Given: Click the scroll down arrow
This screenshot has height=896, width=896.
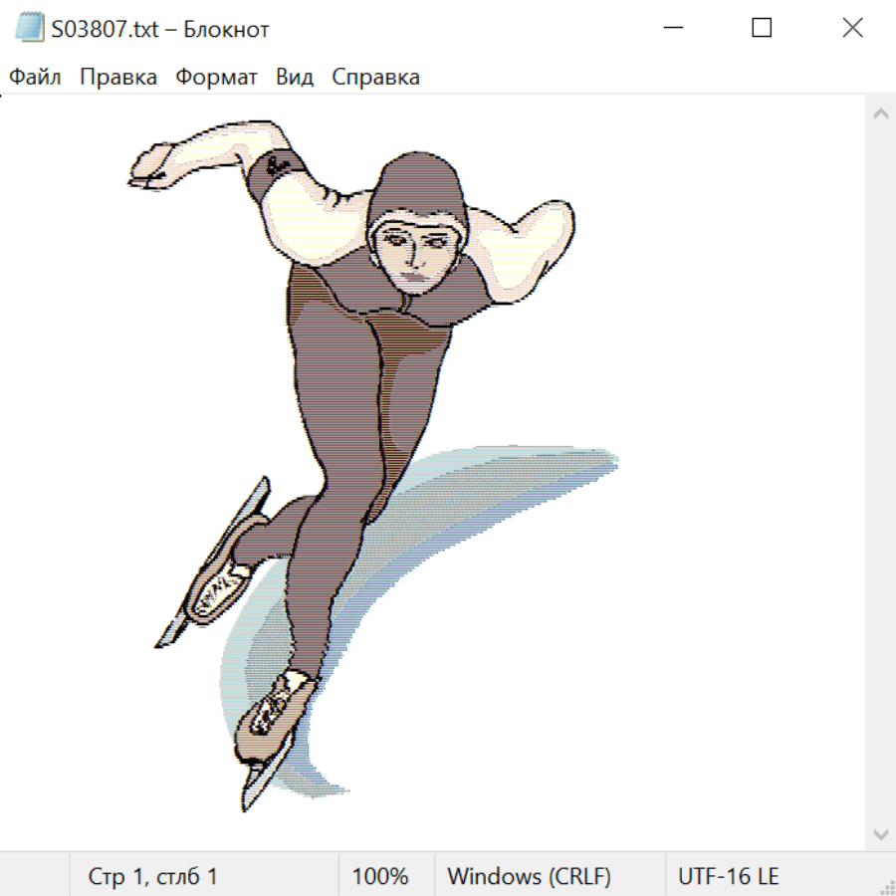Looking at the screenshot, I should 880,833.
